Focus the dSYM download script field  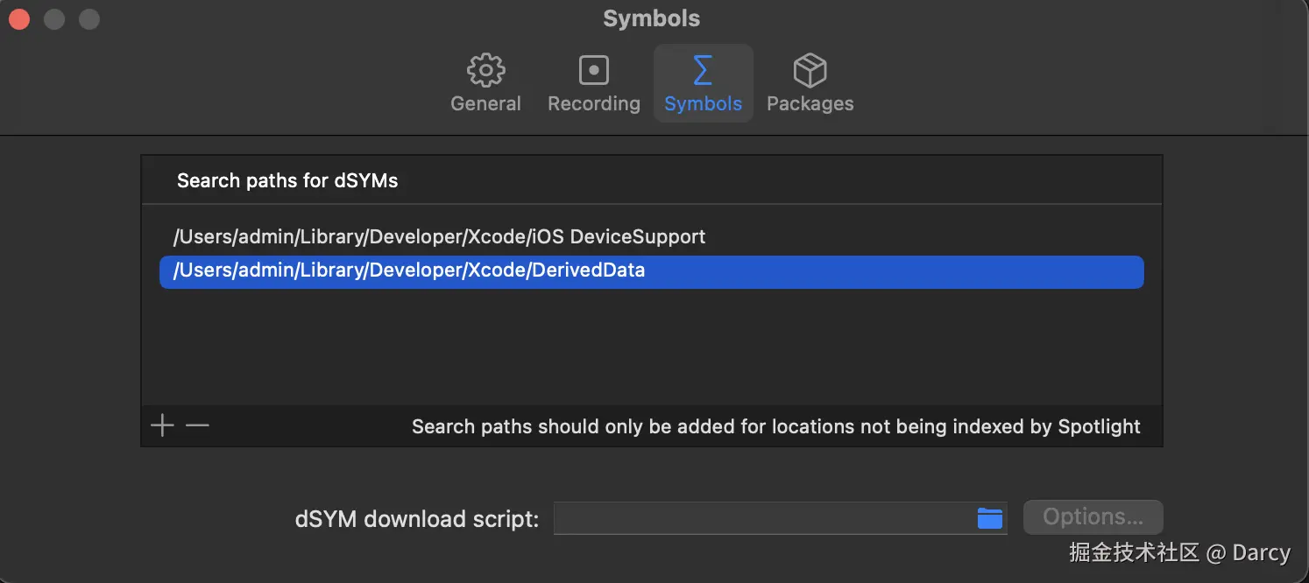point(762,518)
